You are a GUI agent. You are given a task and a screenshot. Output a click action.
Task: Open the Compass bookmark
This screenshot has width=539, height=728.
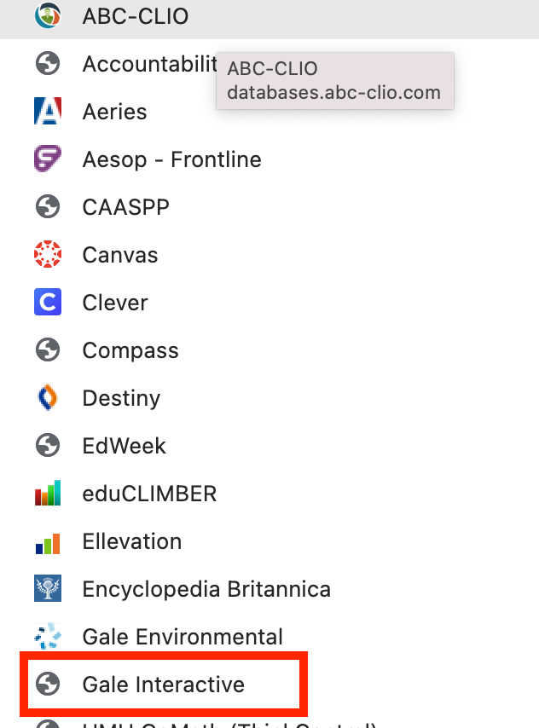269,350
